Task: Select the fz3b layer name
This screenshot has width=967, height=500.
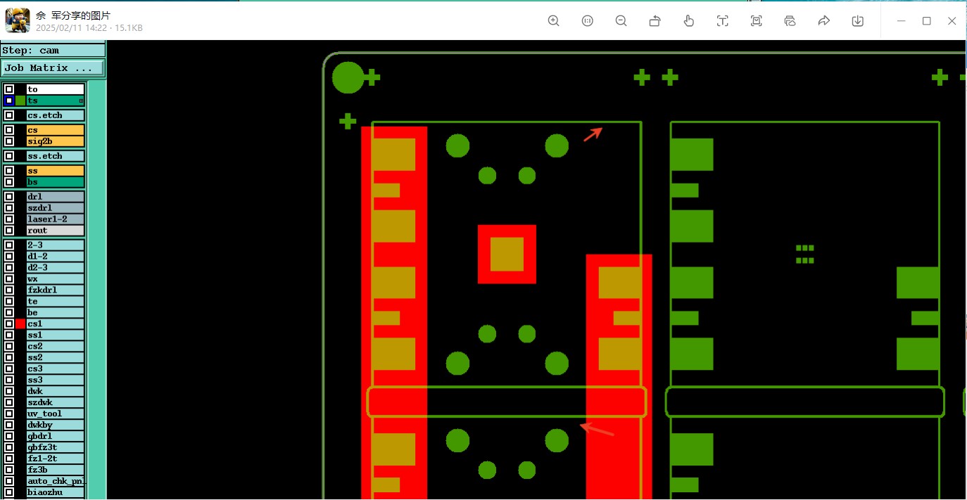Action: click(56, 470)
